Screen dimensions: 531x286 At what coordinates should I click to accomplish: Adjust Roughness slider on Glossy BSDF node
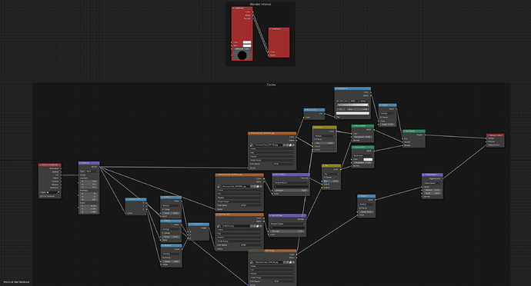[362, 162]
